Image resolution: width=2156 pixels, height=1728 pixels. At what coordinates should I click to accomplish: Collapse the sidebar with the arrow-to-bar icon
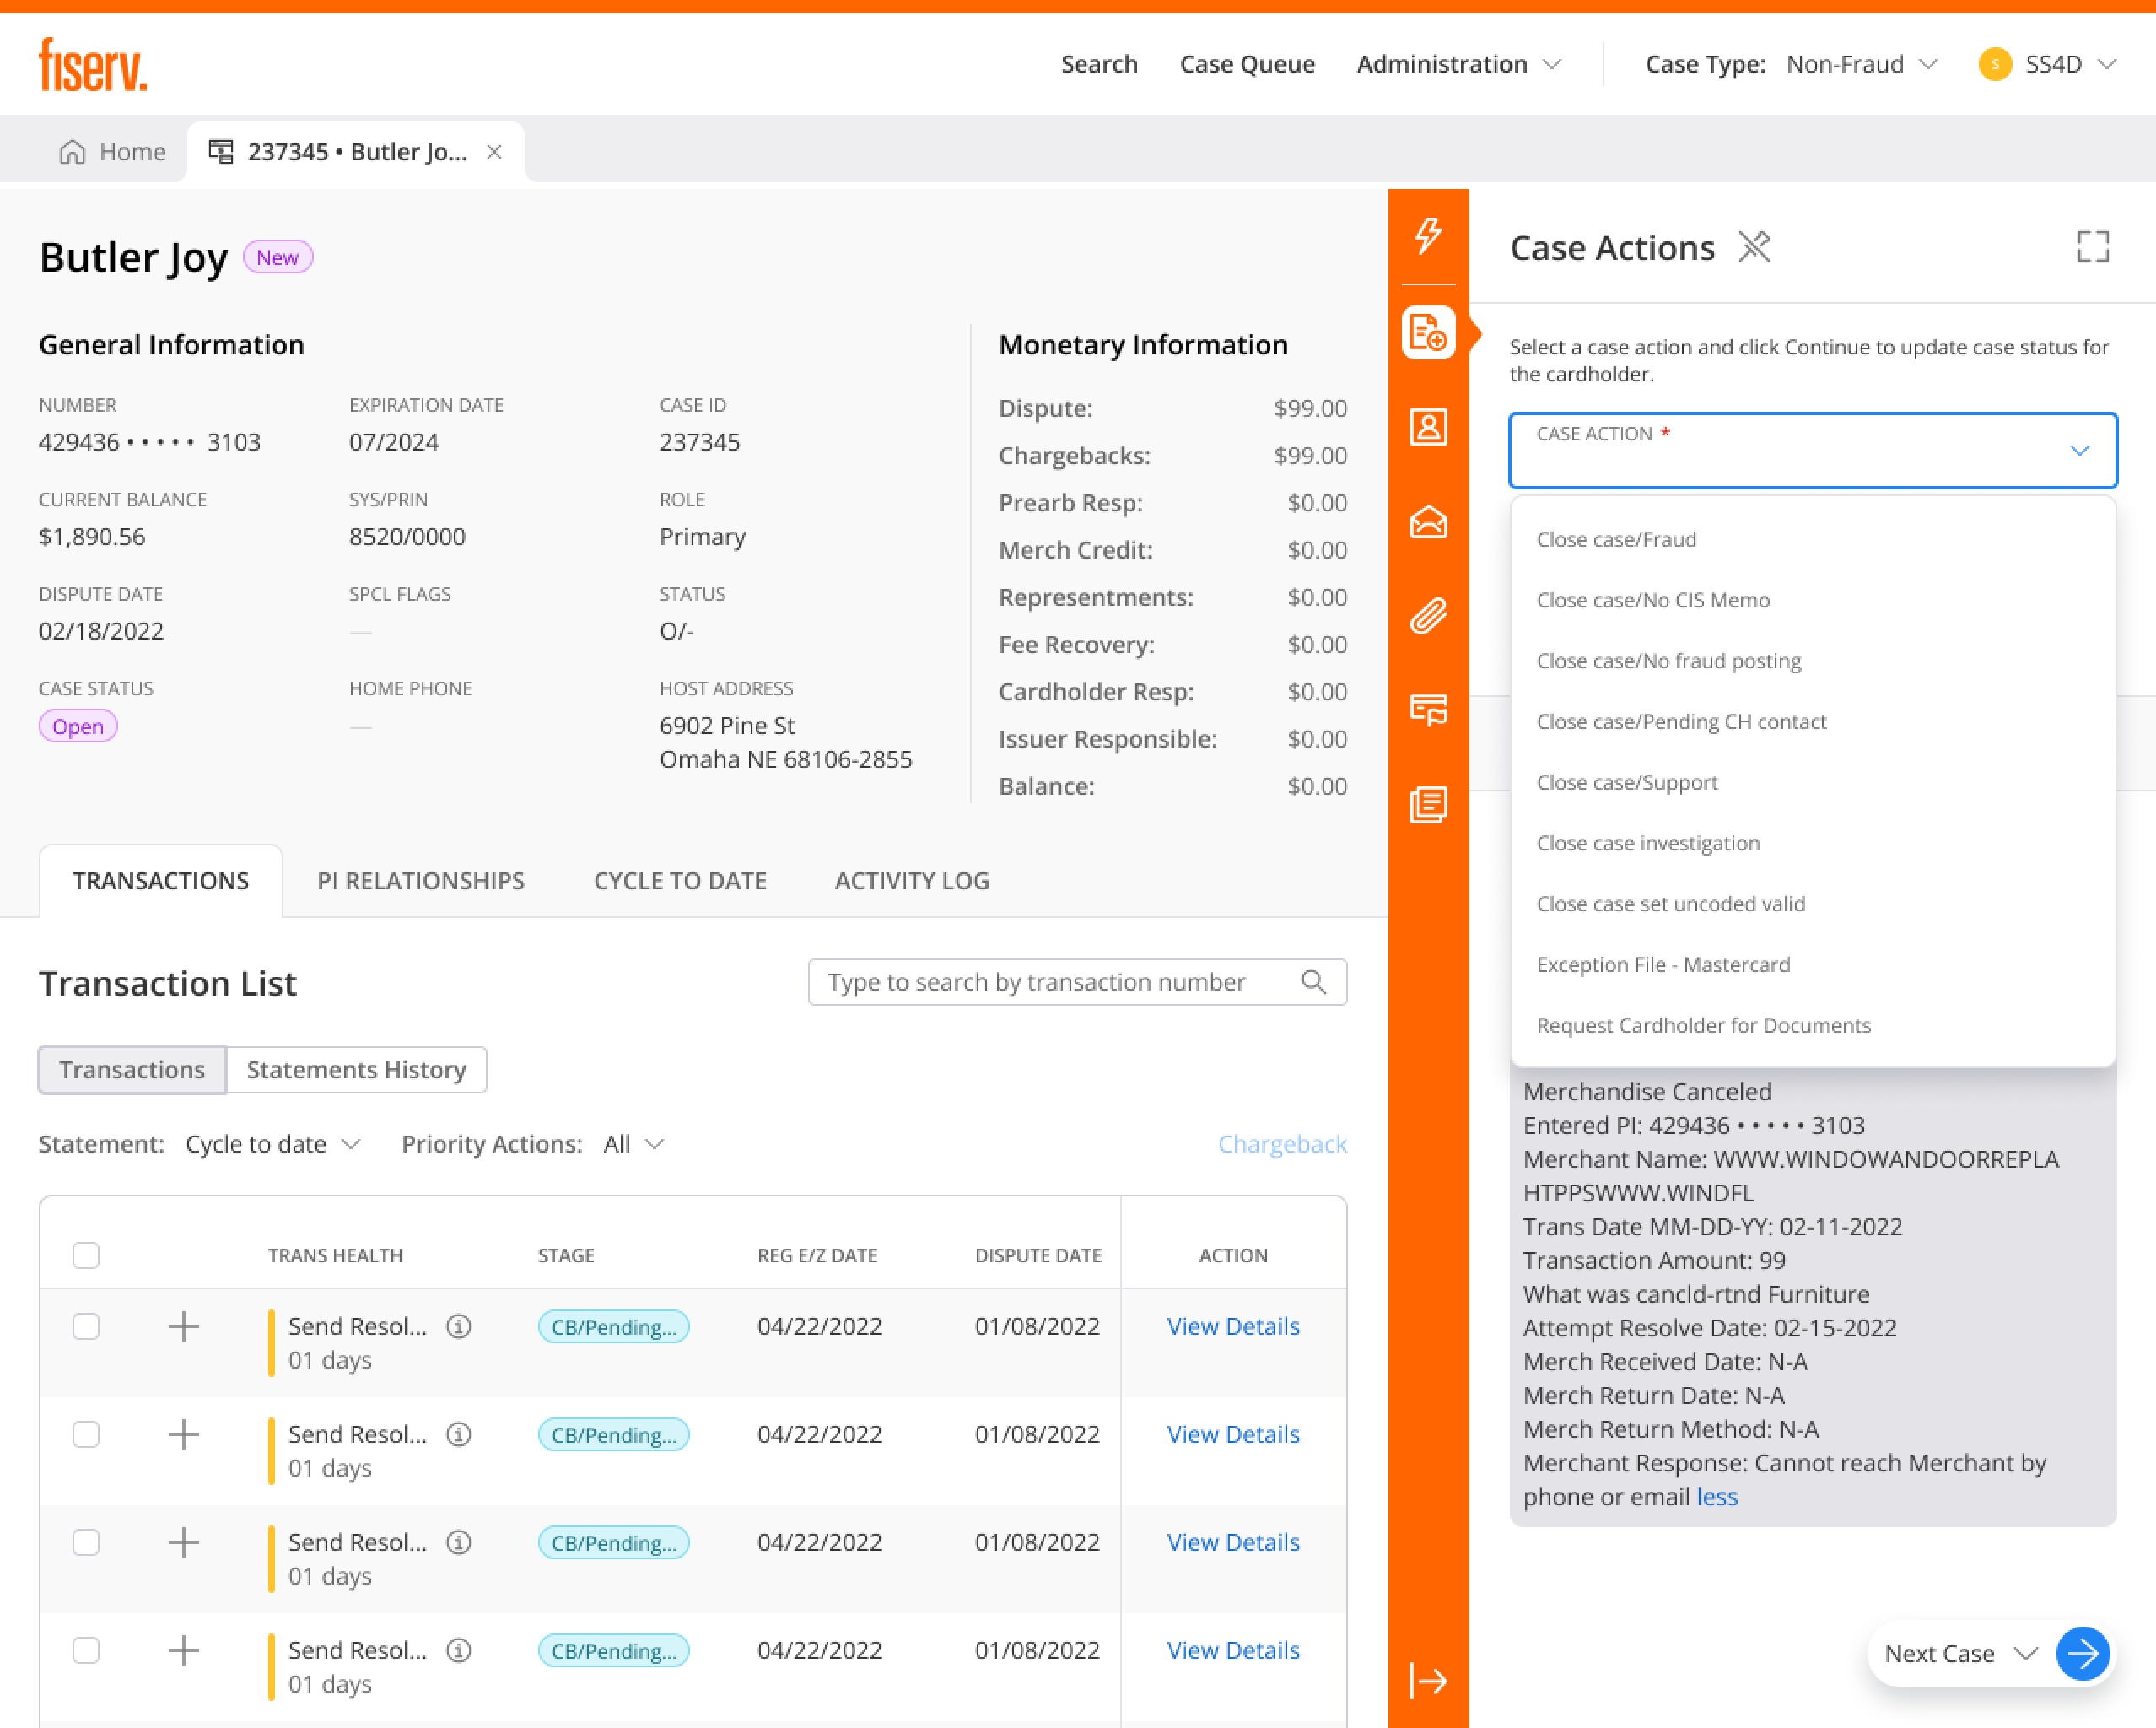1428,1681
